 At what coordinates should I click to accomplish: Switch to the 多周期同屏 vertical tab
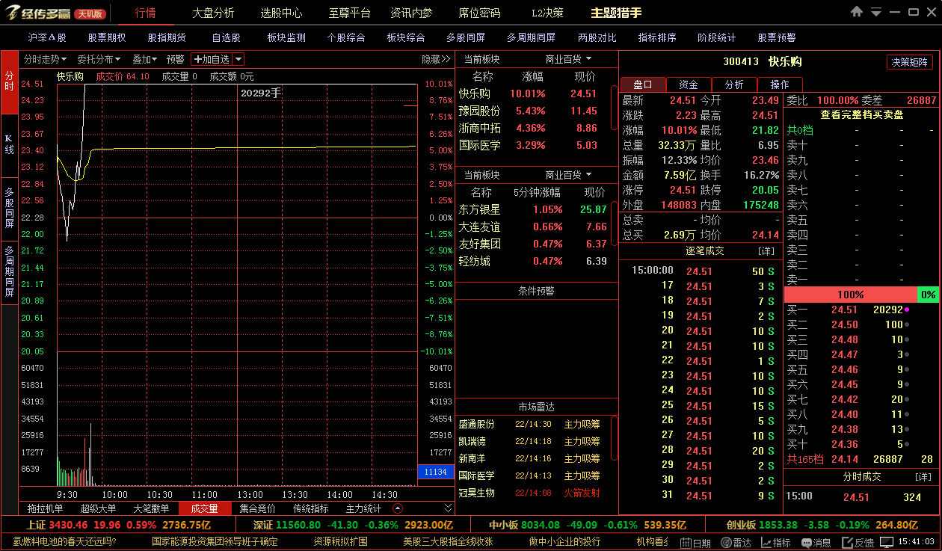[x=9, y=271]
